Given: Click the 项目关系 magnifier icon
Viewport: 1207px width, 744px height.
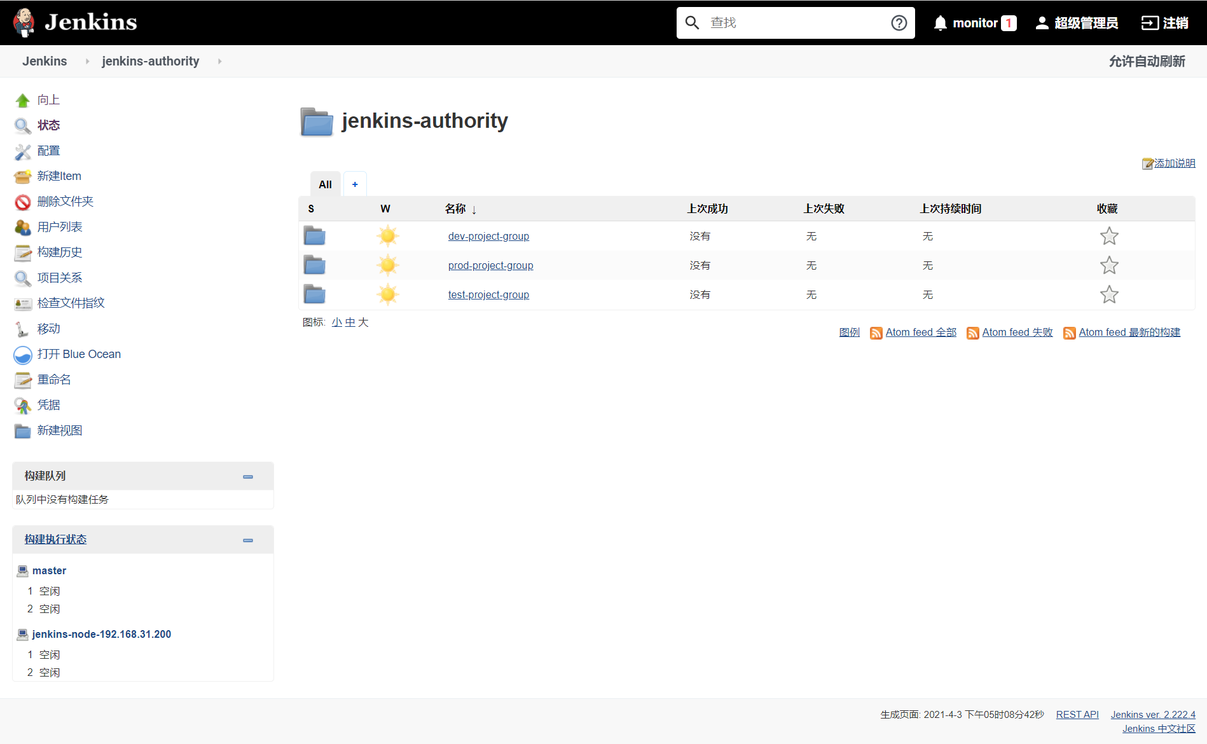Looking at the screenshot, I should 23,278.
